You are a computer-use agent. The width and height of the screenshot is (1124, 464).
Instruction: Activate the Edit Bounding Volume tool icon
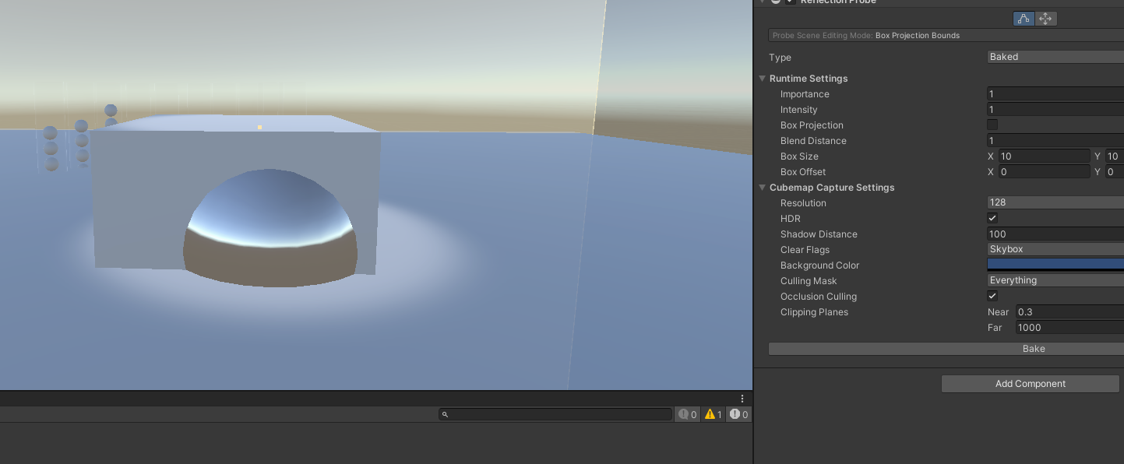(x=1024, y=19)
